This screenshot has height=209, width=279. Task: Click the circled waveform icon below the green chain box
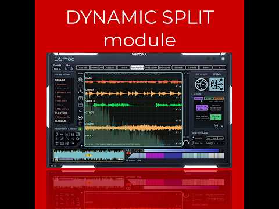click(216, 125)
